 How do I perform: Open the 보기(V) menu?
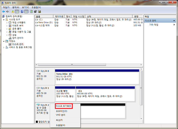(25, 7)
